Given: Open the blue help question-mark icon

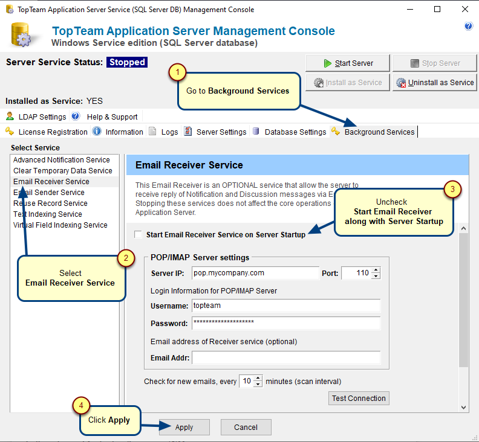Looking at the screenshot, I should point(468,26).
